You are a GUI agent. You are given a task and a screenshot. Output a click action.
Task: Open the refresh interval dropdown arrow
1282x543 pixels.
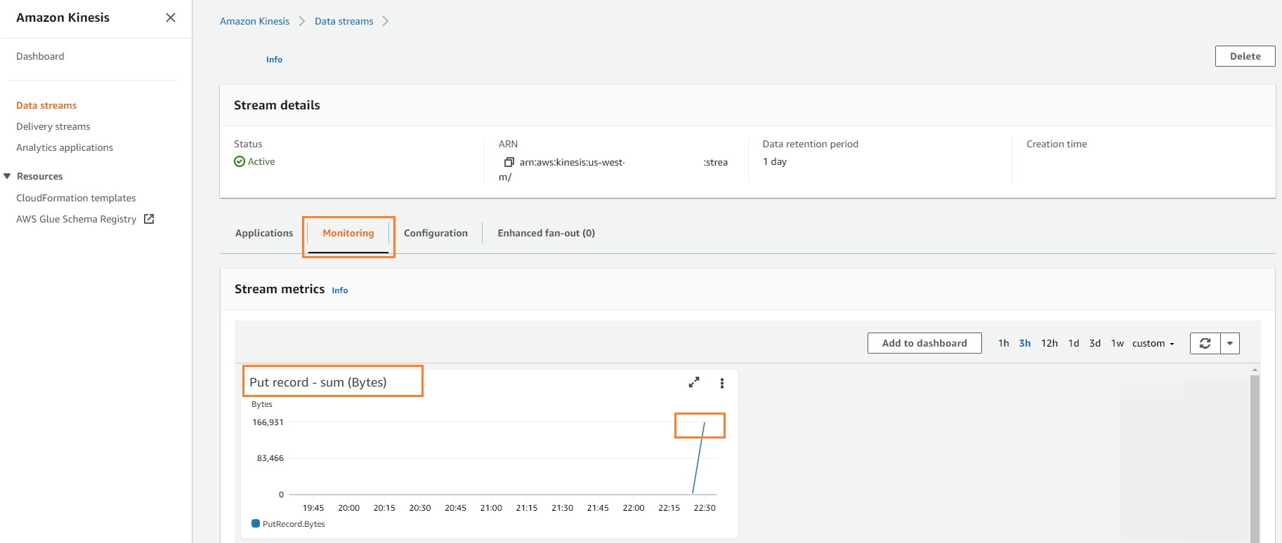(x=1230, y=343)
